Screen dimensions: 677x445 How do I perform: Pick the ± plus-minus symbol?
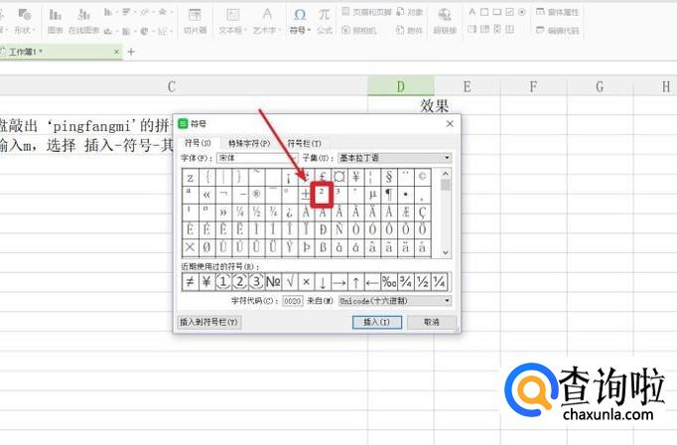tap(306, 195)
